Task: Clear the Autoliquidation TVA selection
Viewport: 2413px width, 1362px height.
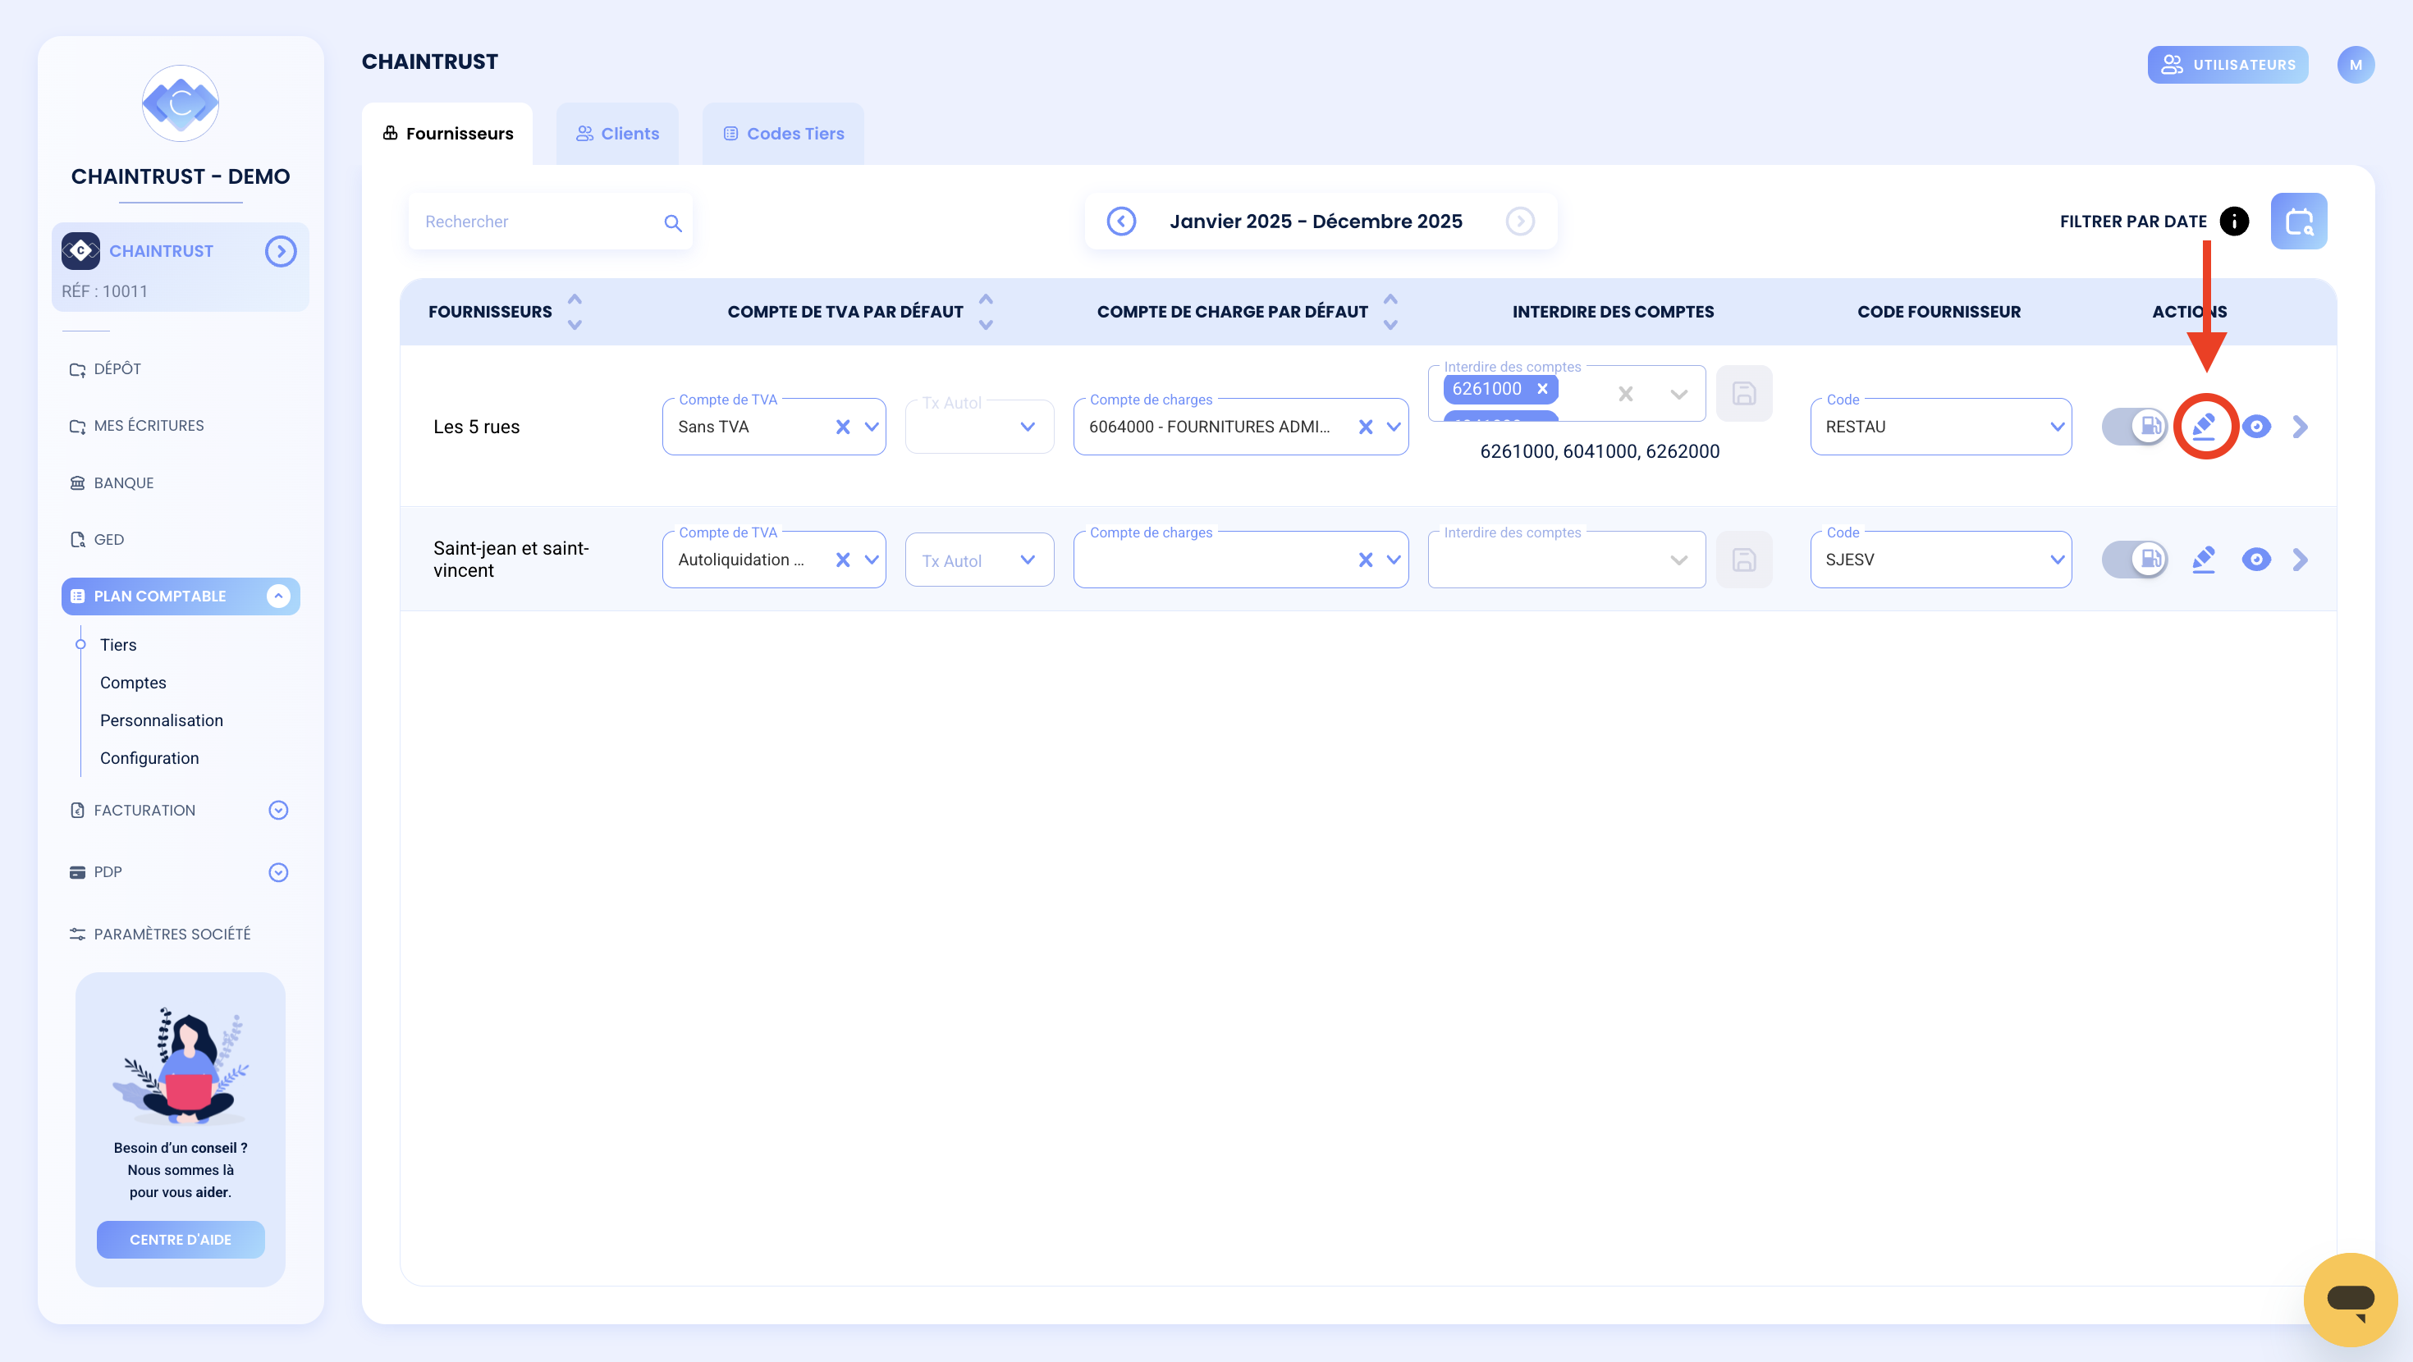Action: pyautogui.click(x=842, y=560)
